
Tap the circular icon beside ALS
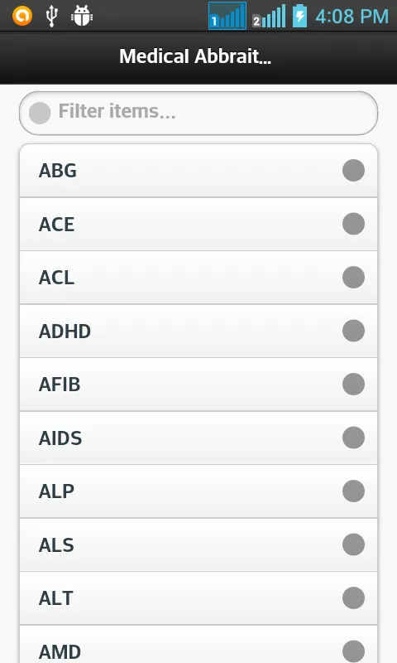tap(353, 544)
